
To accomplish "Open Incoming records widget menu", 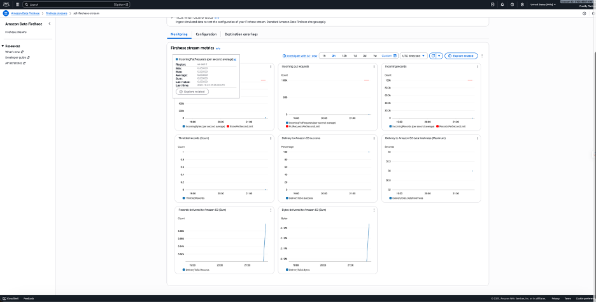I will click(478, 66).
